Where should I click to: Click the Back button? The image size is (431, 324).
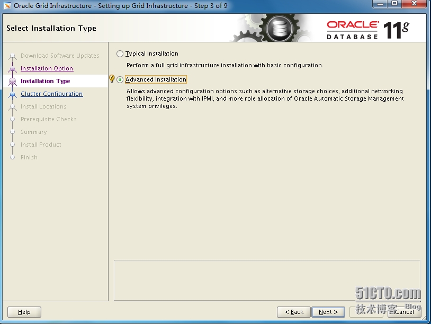(294, 312)
